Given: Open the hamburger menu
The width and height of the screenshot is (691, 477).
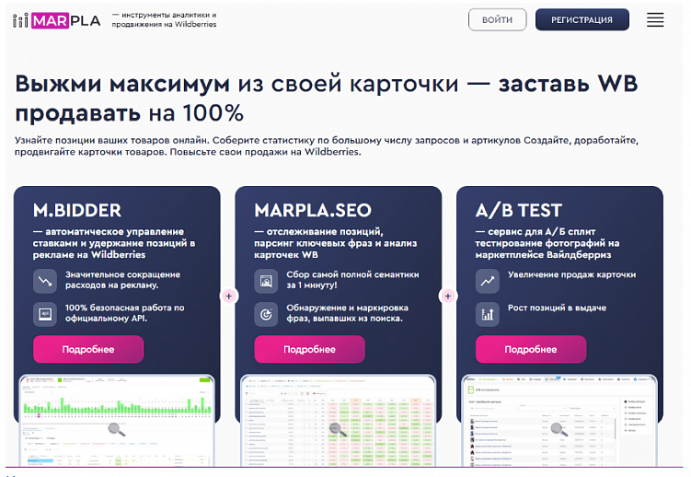Looking at the screenshot, I should click(x=655, y=20).
